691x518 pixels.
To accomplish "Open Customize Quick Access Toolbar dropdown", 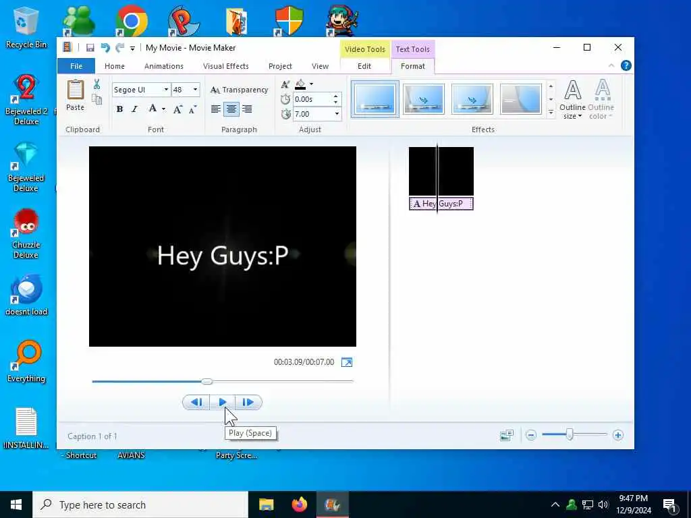I will pyautogui.click(x=132, y=49).
